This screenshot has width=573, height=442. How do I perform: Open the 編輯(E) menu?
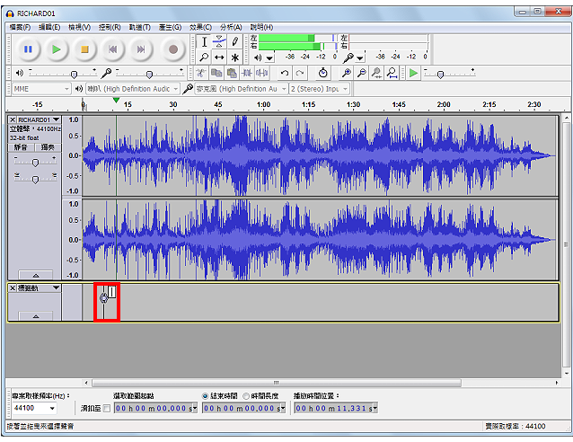49,27
